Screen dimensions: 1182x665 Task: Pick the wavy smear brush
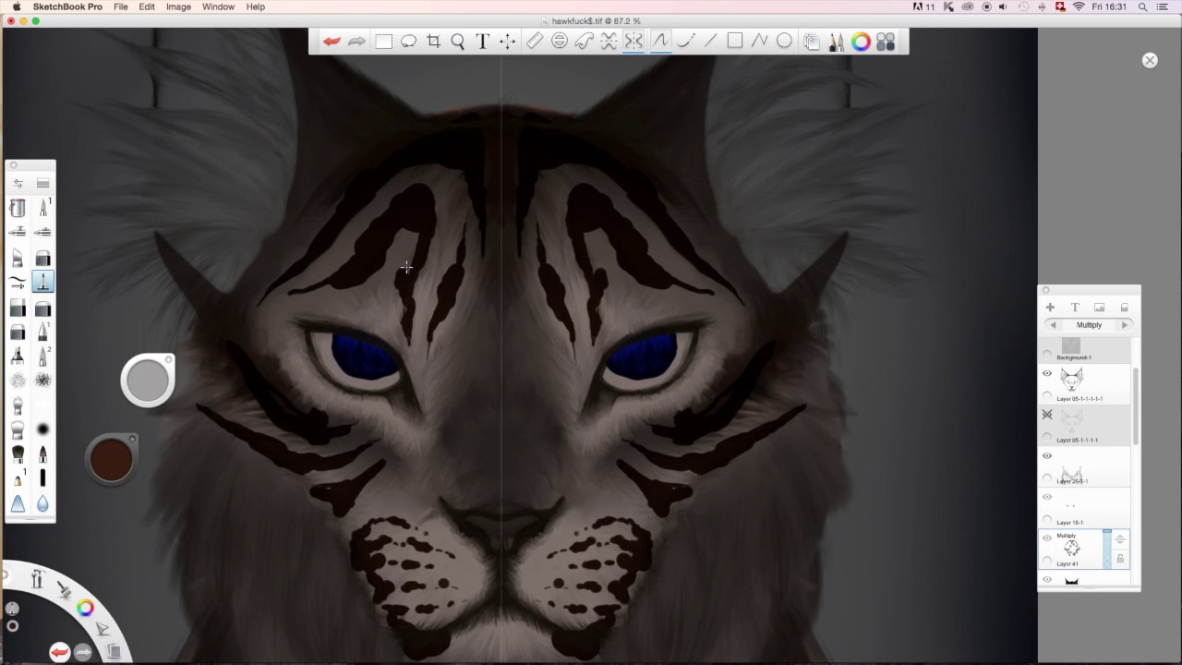coord(18,282)
